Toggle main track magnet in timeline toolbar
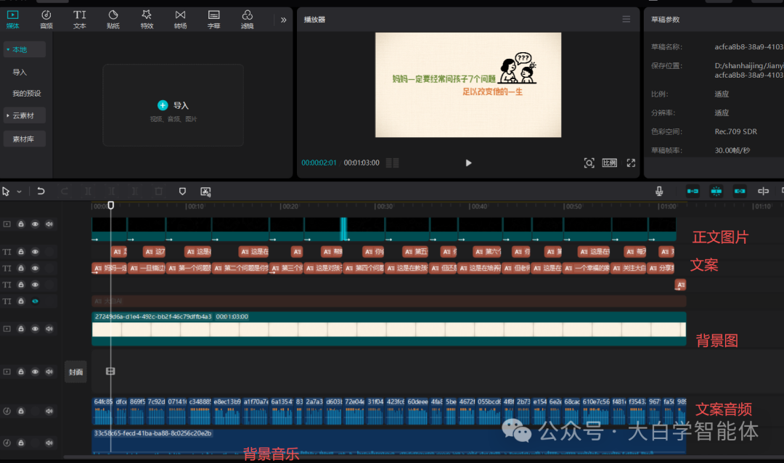This screenshot has width=784, height=463. click(693, 191)
